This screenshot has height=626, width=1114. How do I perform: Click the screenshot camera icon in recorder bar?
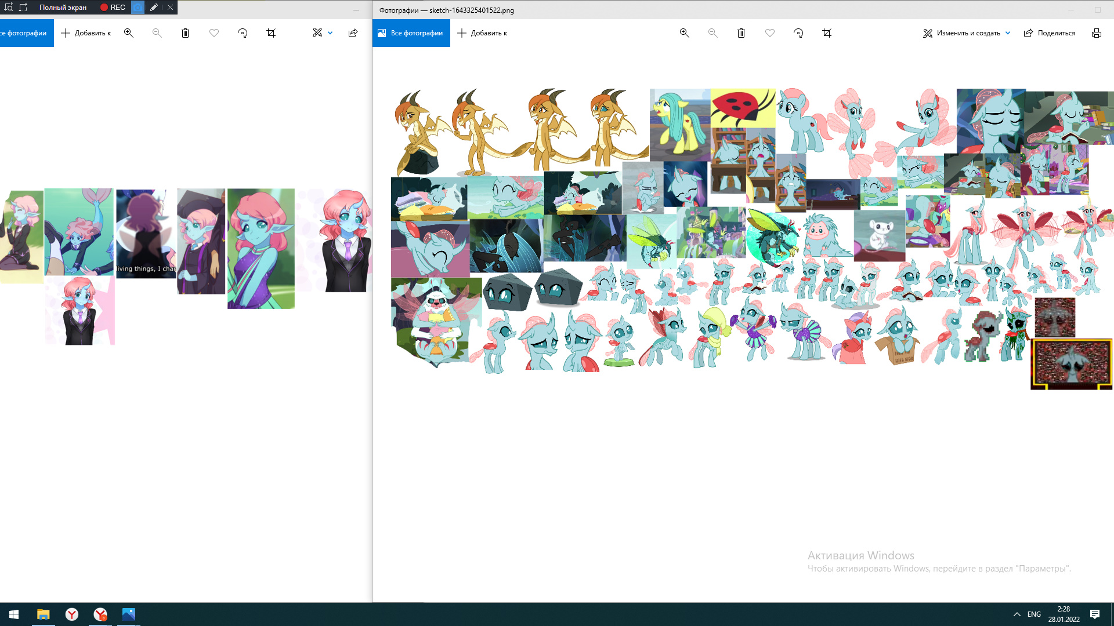138,8
